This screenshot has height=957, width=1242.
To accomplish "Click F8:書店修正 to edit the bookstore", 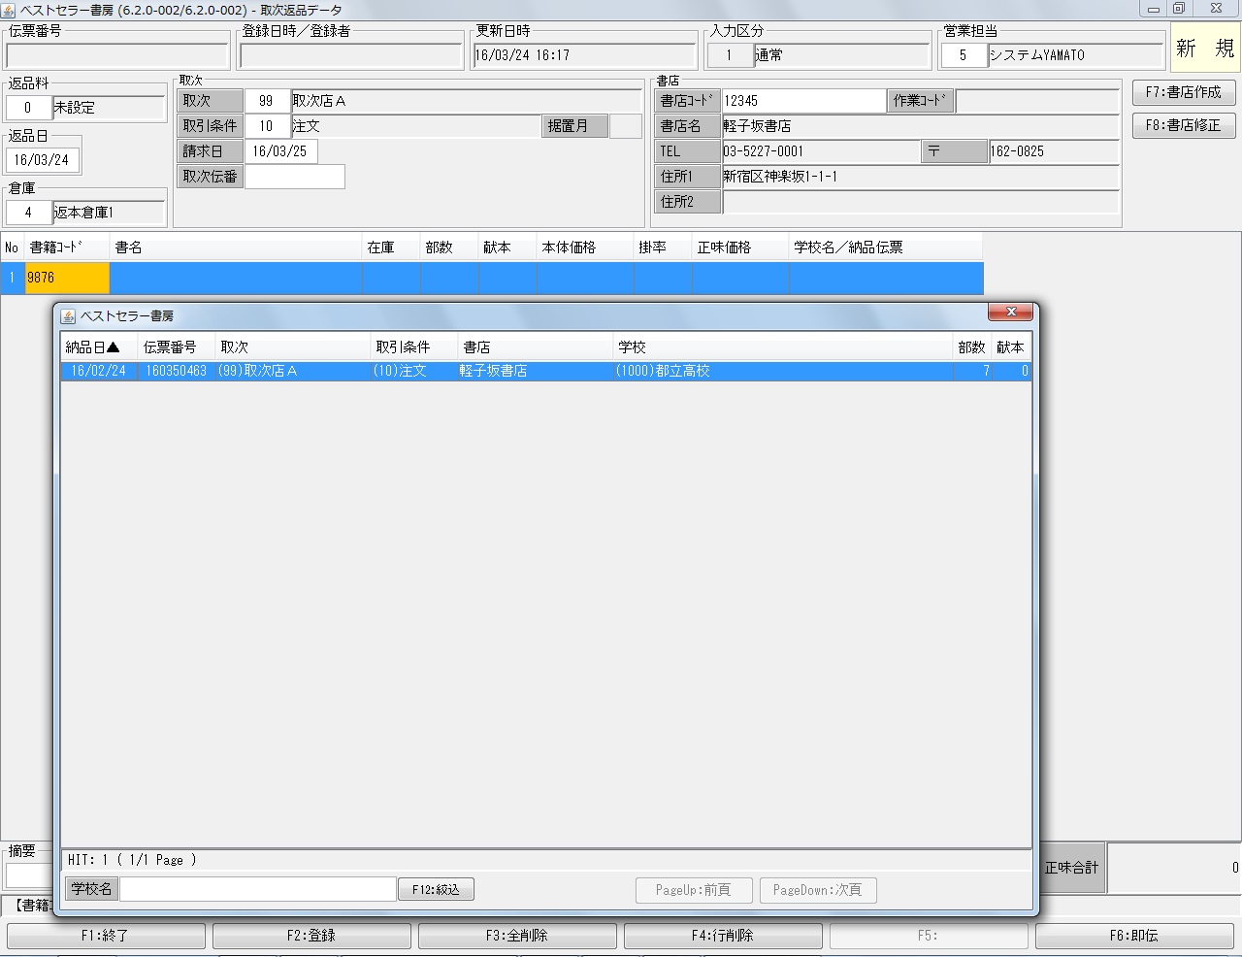I will pos(1183,125).
